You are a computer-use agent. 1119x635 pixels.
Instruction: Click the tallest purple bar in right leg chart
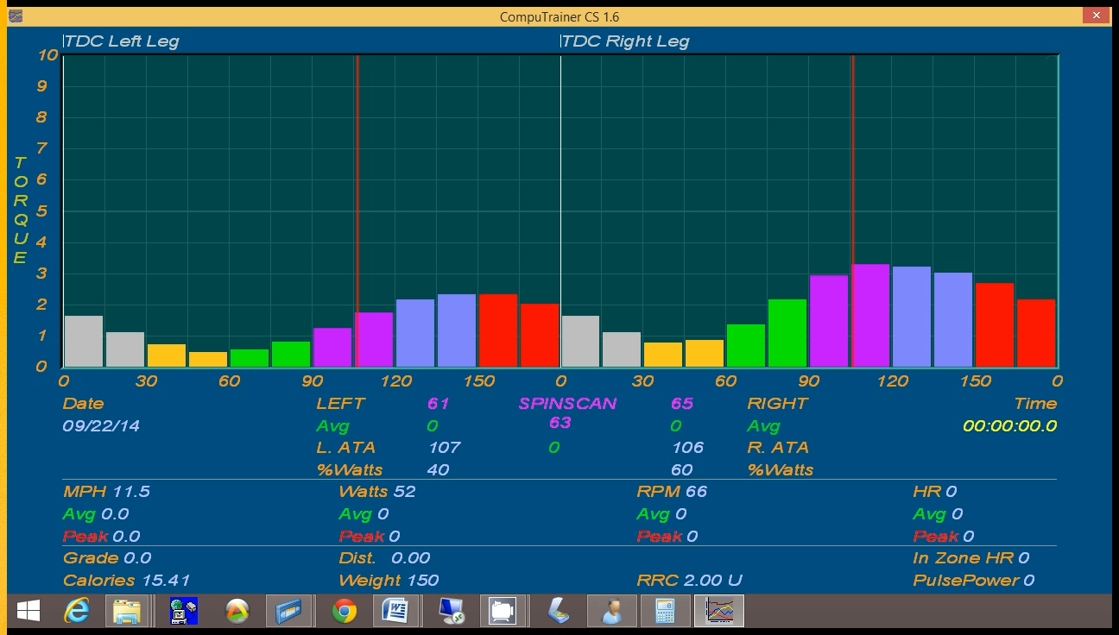click(870, 316)
